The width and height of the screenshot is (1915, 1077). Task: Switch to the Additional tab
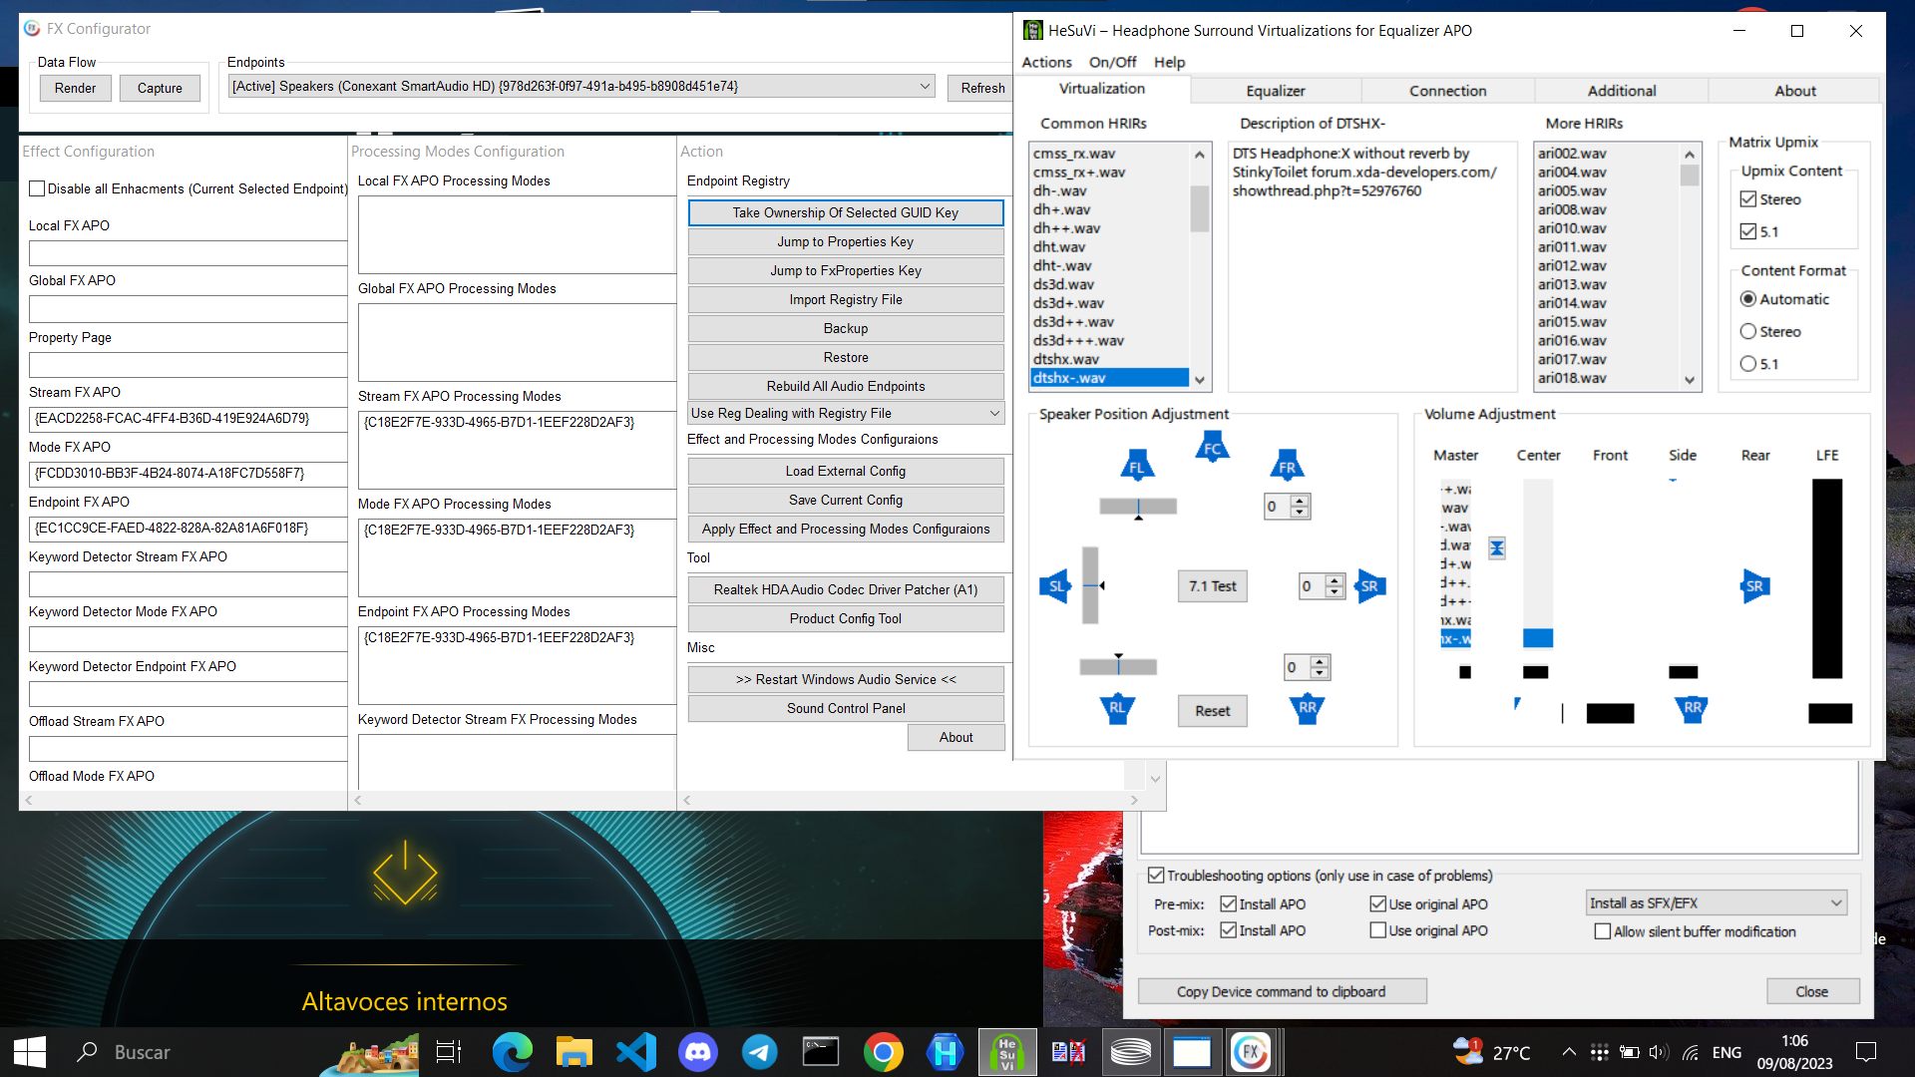pyautogui.click(x=1622, y=91)
